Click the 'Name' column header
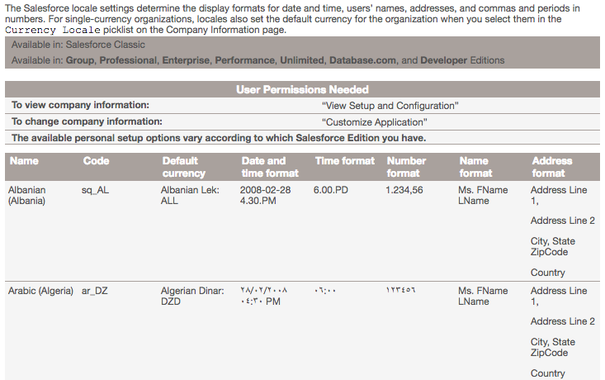This screenshot has height=380, width=605. point(24,161)
